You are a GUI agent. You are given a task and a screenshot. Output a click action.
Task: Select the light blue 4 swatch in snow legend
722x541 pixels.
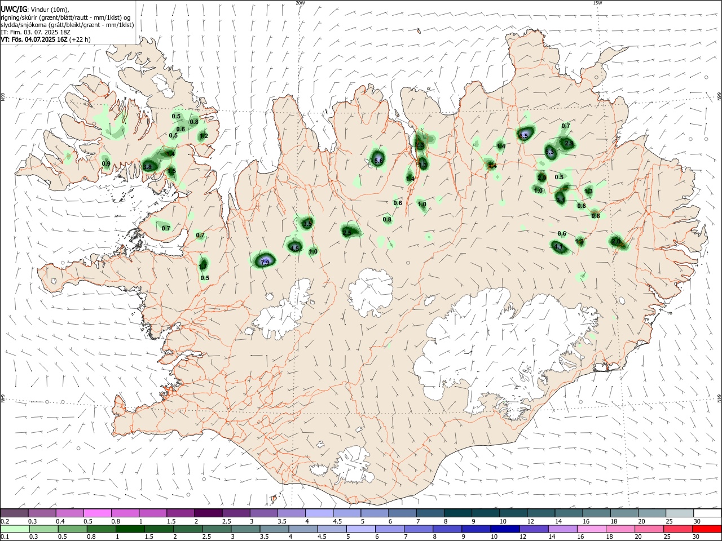click(x=319, y=513)
